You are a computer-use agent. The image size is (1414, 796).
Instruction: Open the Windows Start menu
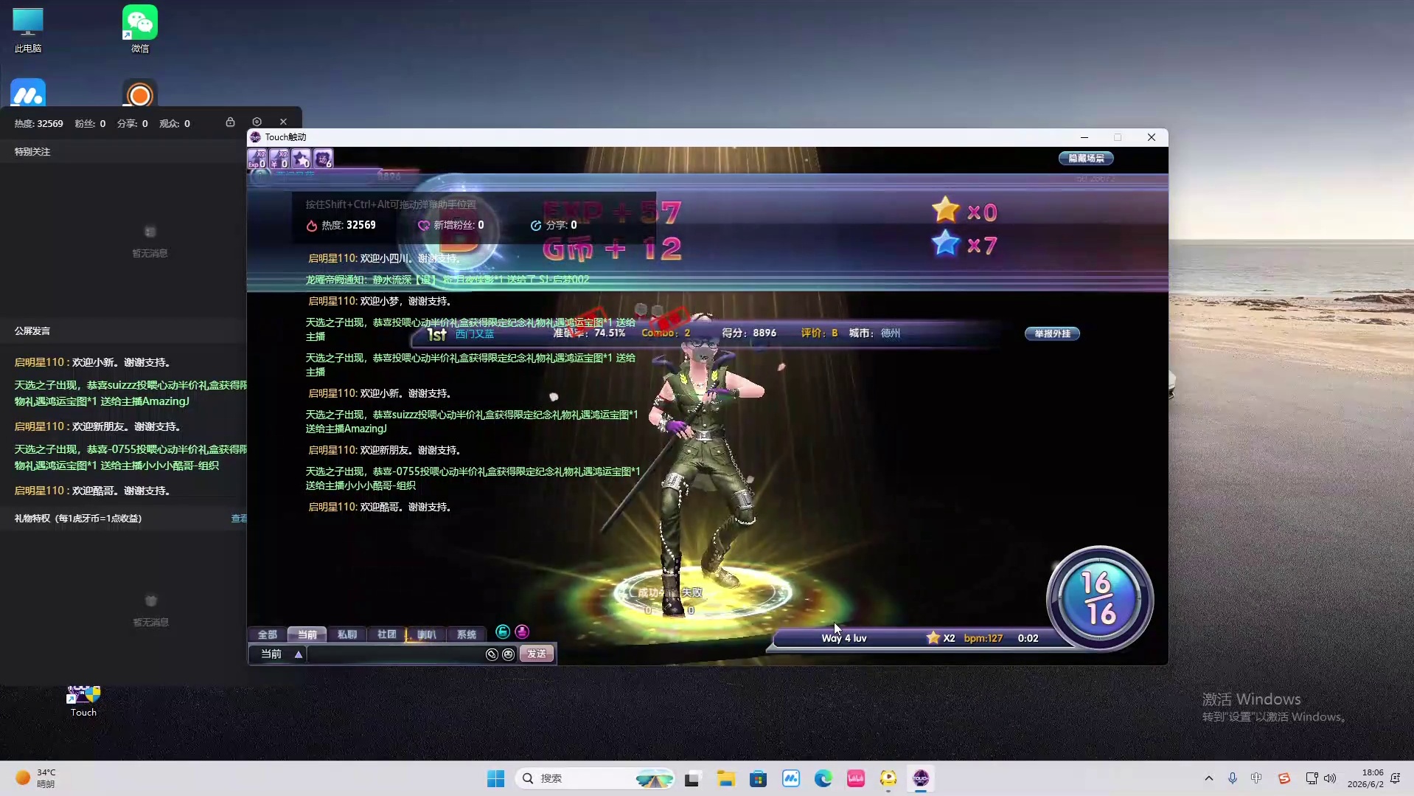(495, 778)
